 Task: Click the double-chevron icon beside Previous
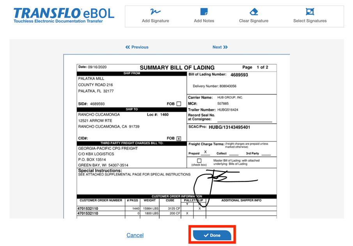coord(128,47)
